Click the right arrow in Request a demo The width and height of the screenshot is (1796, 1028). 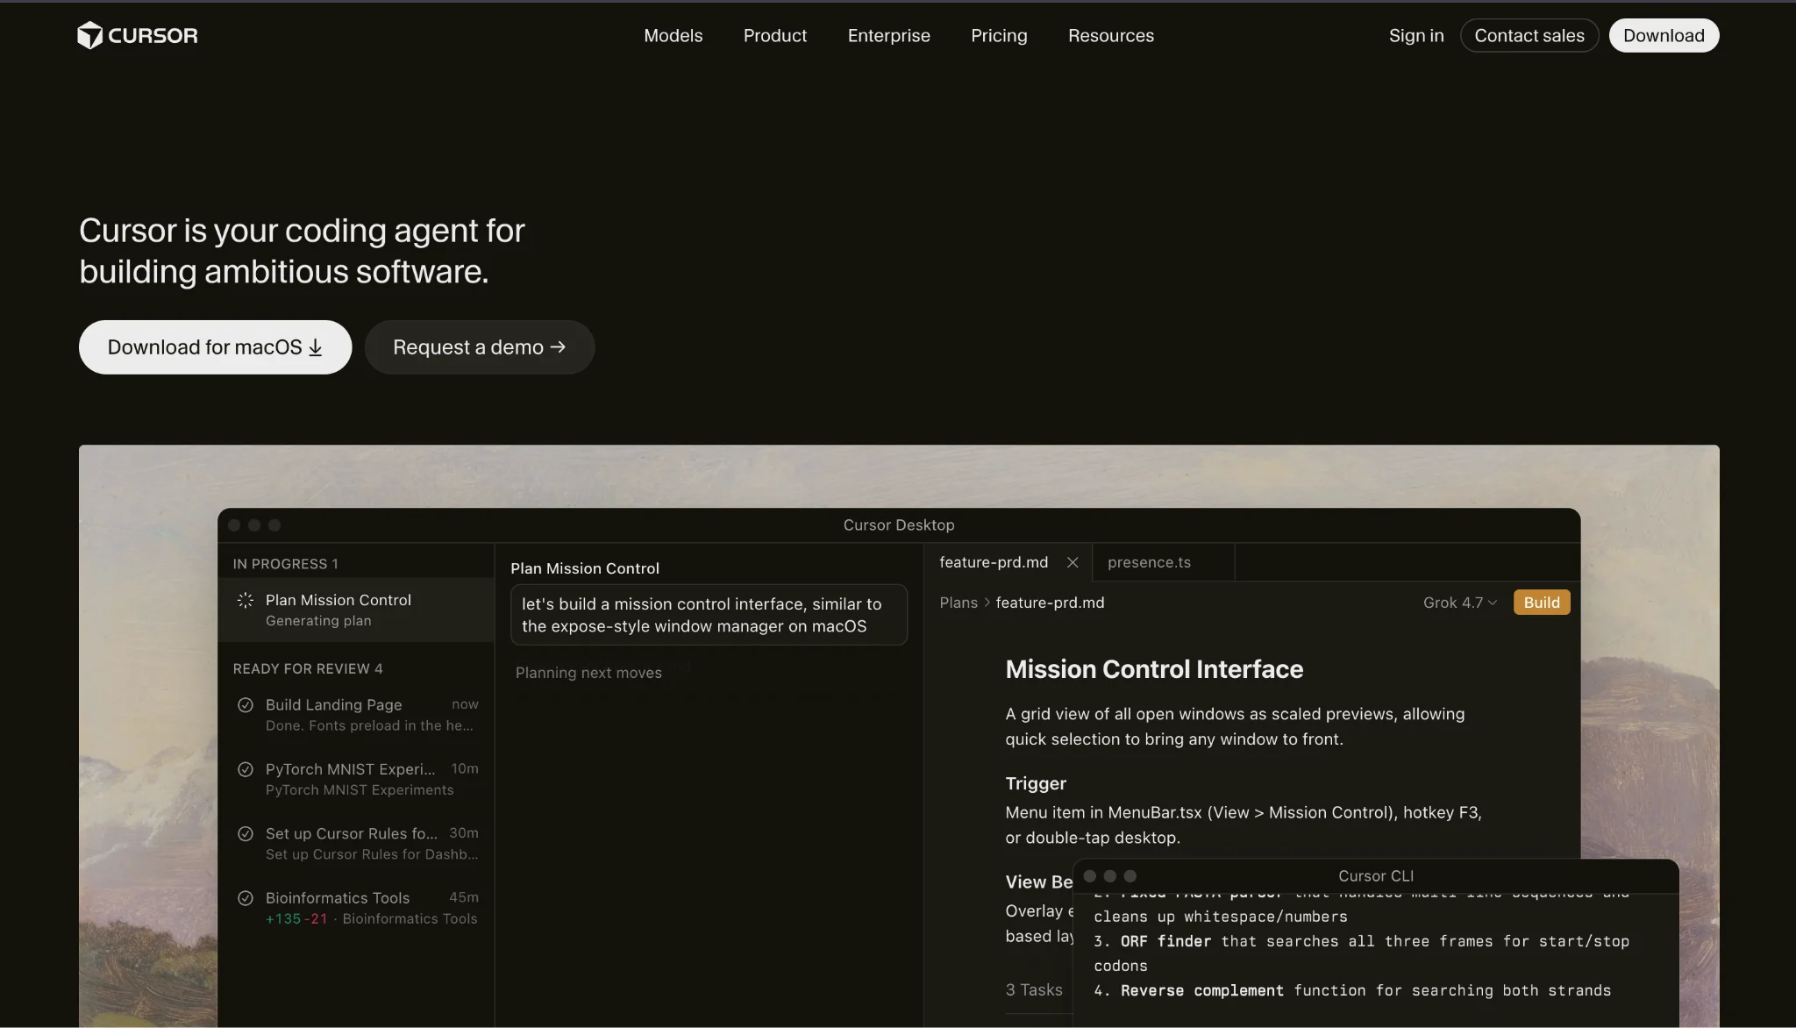pos(558,347)
